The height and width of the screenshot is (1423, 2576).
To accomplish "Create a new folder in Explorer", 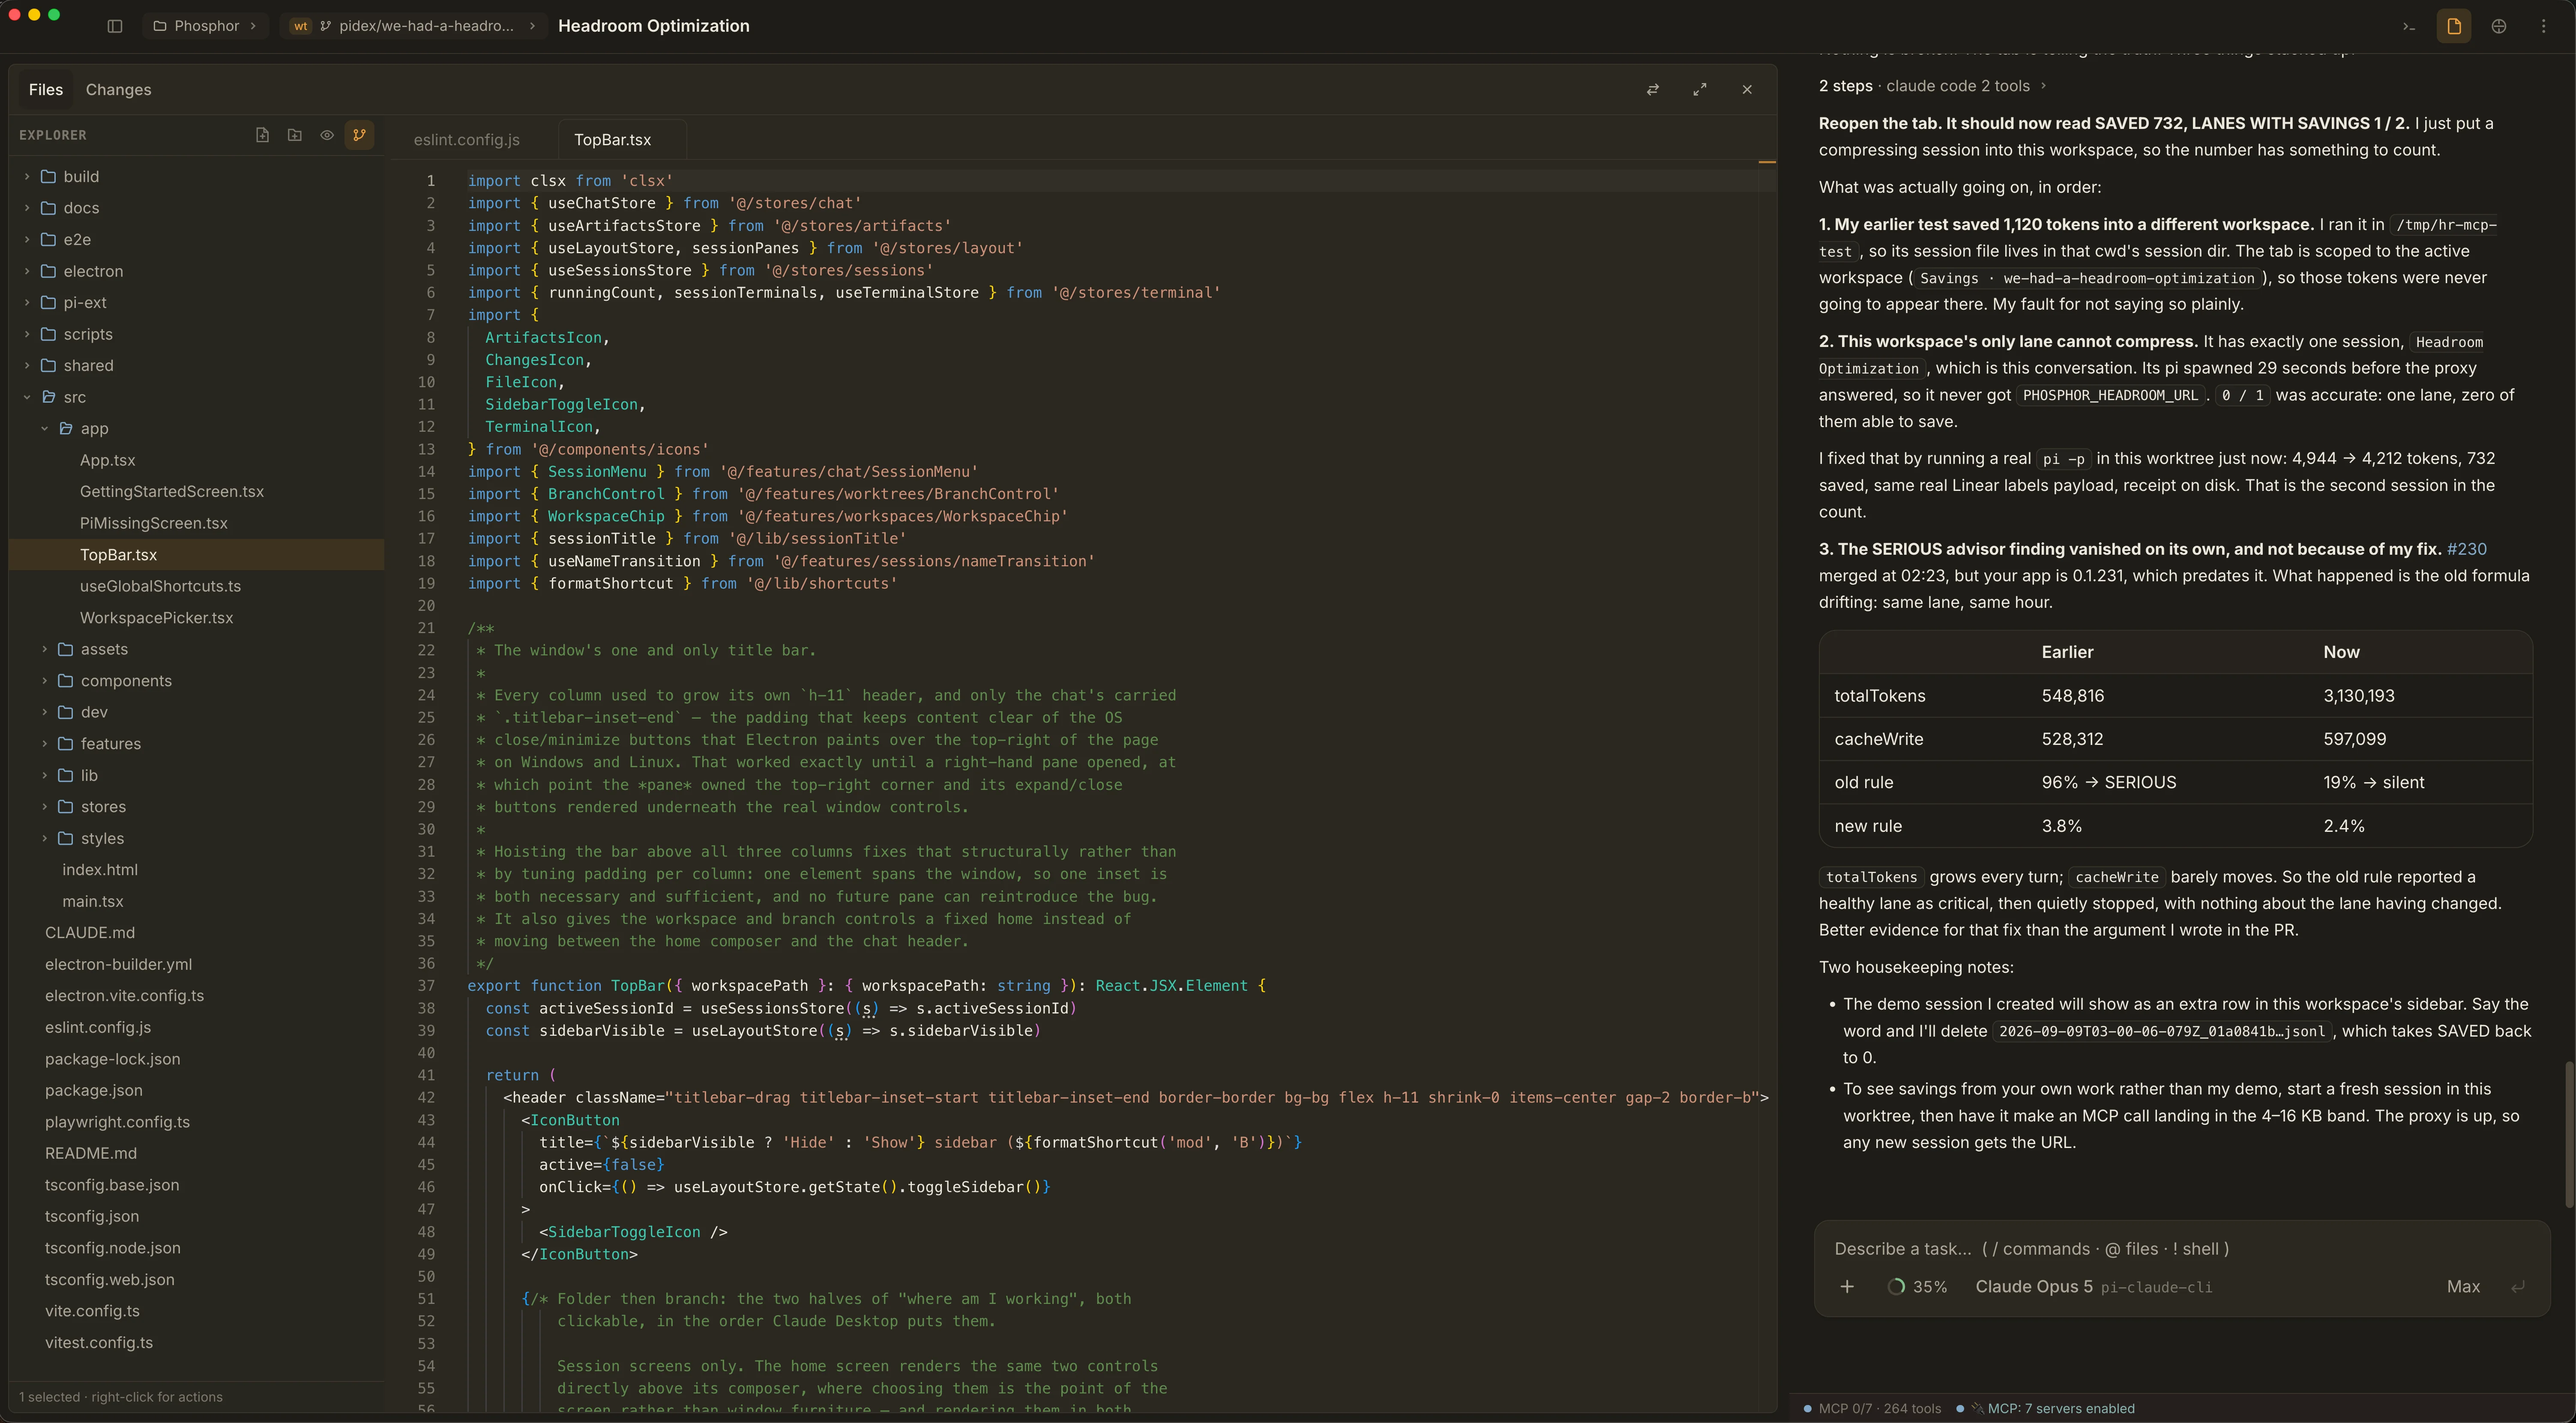I will click(x=294, y=135).
